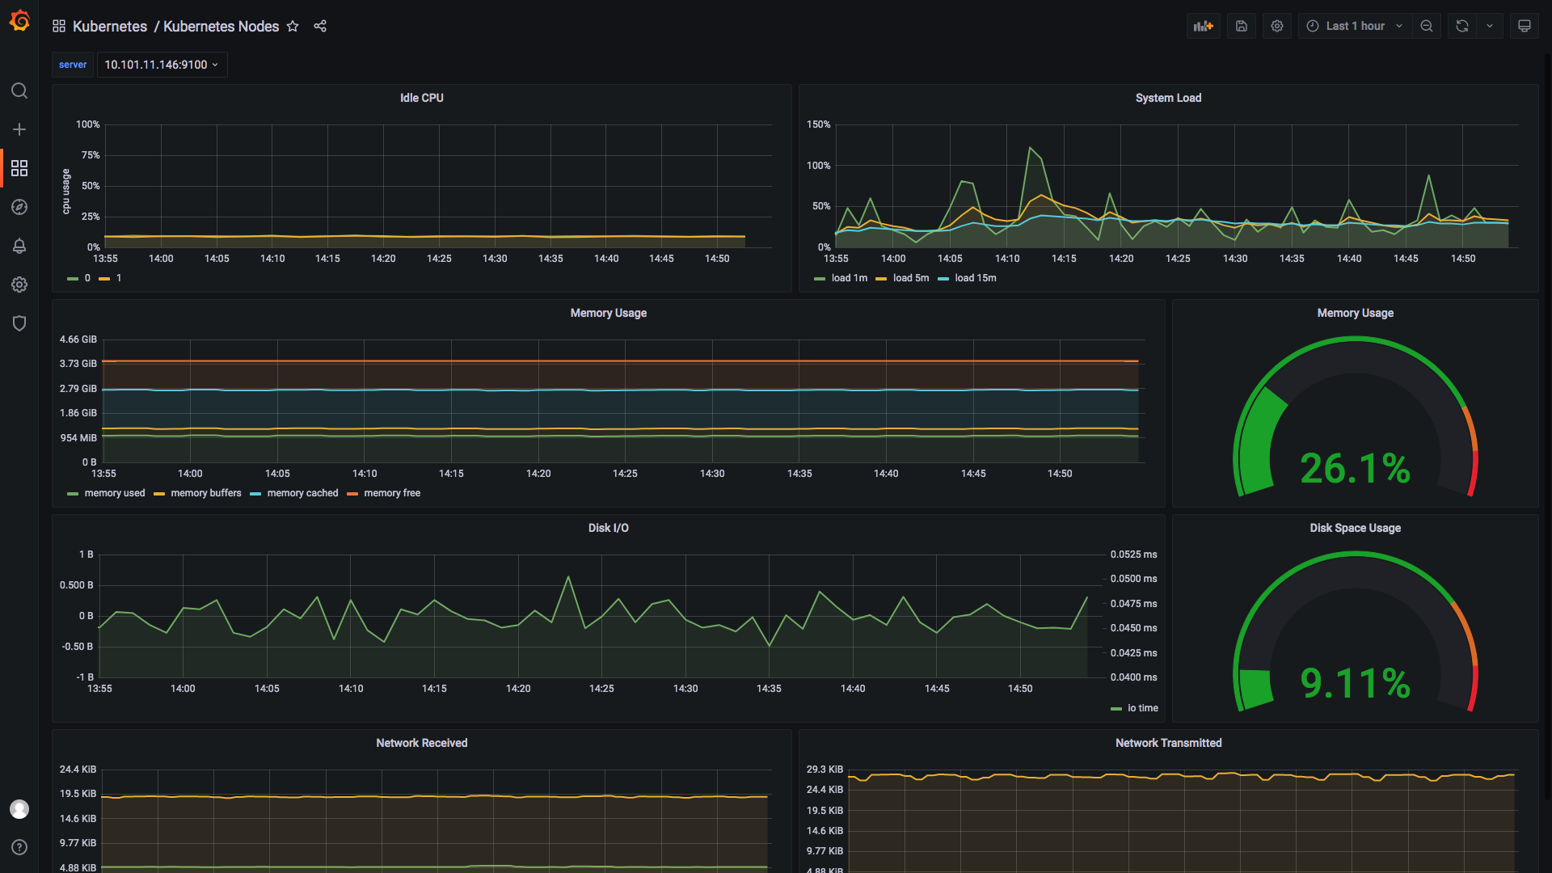
Task: Click the dashboard grid icon beside Kubernetes title
Action: [59, 26]
